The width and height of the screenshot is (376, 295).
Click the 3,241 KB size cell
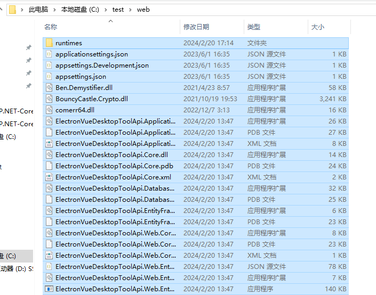pos(333,99)
